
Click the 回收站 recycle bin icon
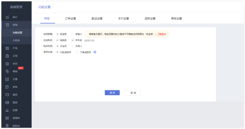pos(7,126)
